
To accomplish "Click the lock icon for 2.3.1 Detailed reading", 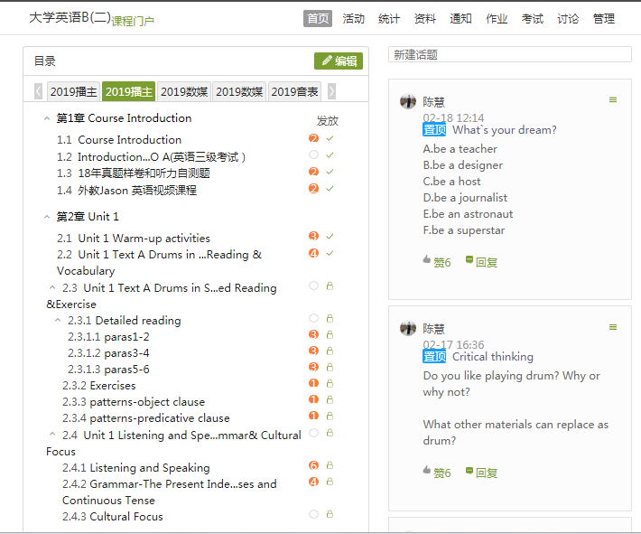I will pos(330,318).
